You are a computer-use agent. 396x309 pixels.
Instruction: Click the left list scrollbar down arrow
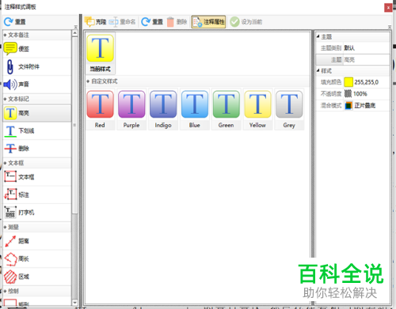pos(75,303)
